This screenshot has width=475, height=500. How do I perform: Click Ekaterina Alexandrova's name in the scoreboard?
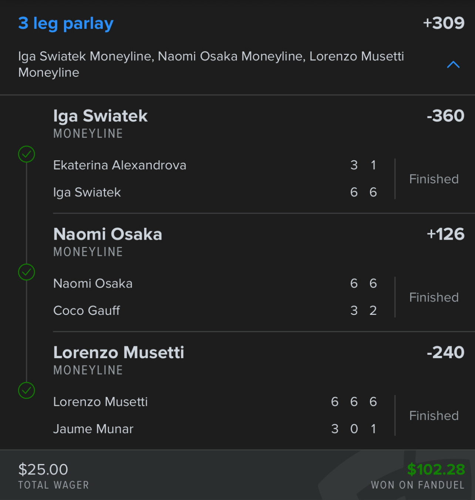(120, 165)
